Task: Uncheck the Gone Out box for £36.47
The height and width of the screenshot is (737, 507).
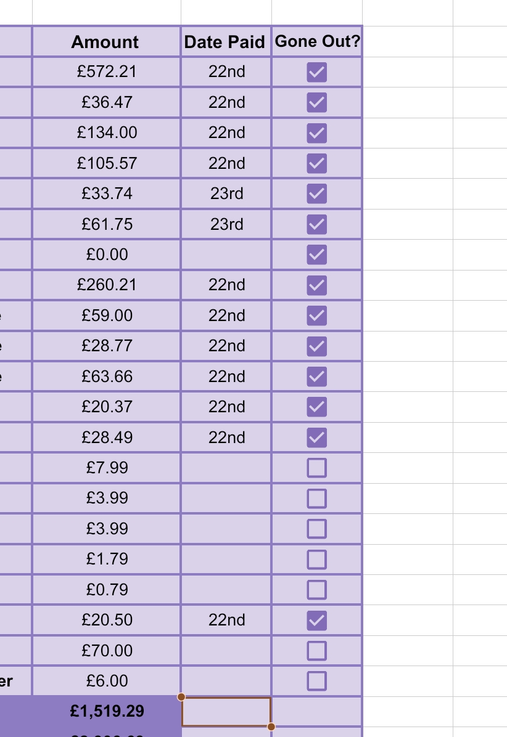Action: 316,102
